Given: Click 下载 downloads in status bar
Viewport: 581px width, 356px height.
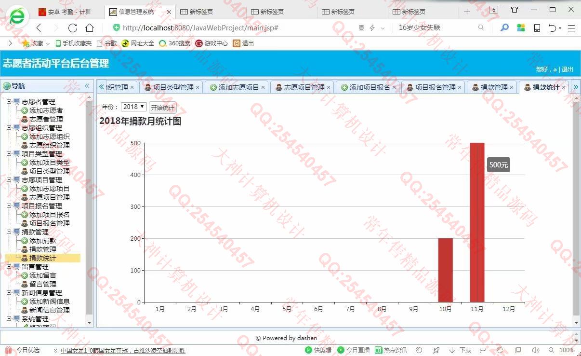Looking at the screenshot, I should pyautogui.click(x=461, y=350).
